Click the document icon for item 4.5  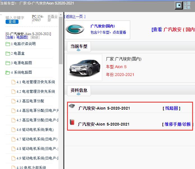tap(13, 120)
